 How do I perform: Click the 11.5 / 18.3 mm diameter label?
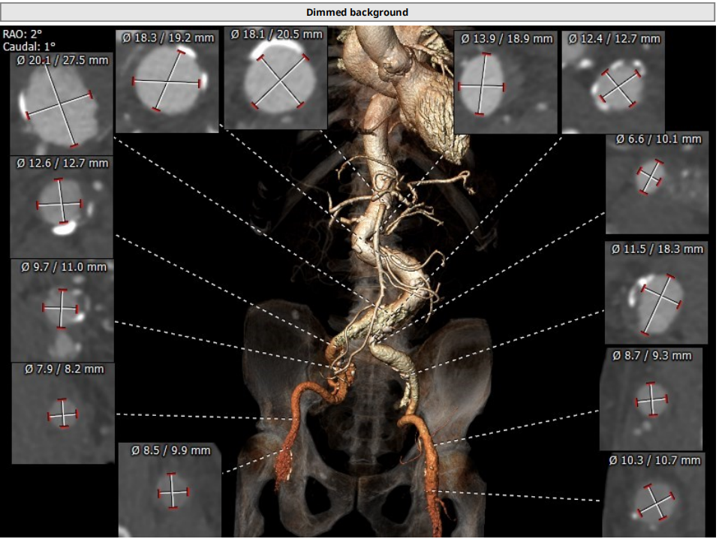[x=657, y=248]
